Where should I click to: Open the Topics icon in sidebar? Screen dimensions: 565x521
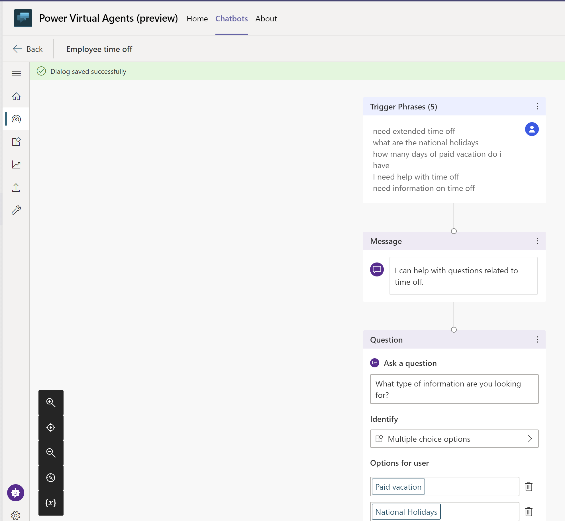16,119
